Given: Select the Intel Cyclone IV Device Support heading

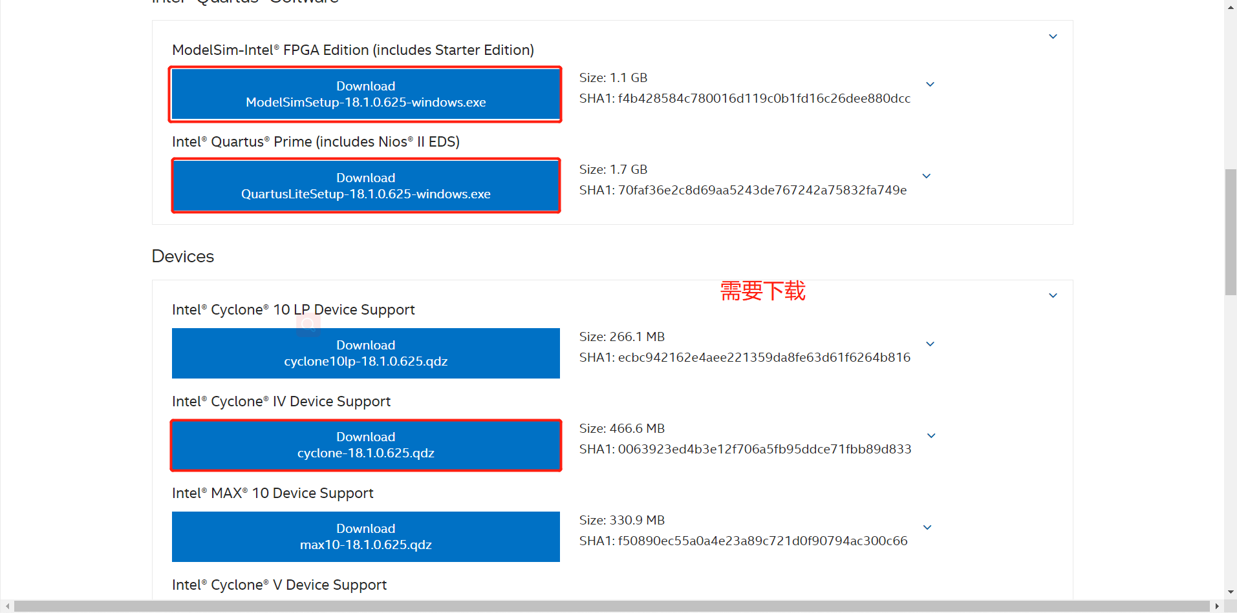Looking at the screenshot, I should click(x=281, y=401).
